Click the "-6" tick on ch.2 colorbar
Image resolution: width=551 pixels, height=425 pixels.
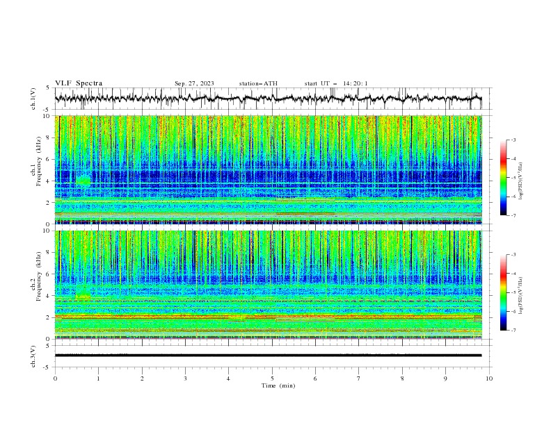513,311
